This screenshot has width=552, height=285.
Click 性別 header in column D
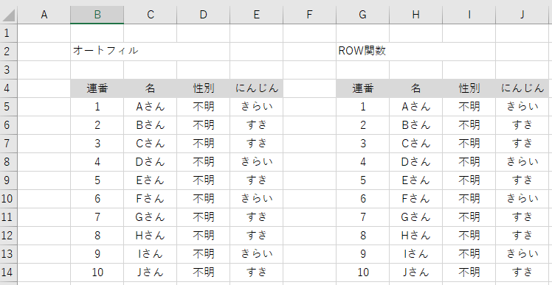[204, 88]
